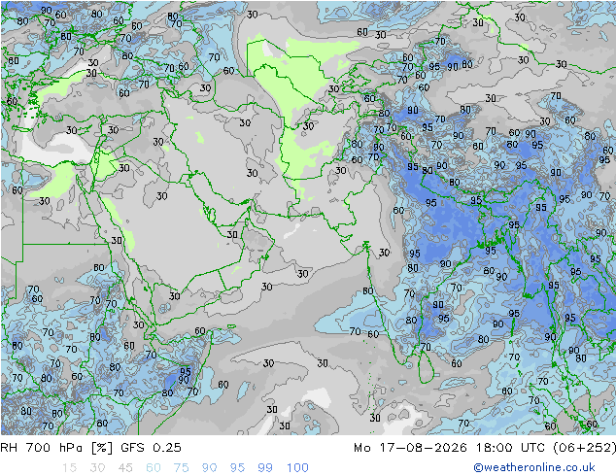Click legend value 95

coord(237,467)
